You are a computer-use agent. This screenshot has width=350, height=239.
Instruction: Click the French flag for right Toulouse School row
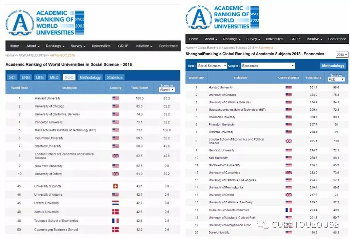click(289, 210)
